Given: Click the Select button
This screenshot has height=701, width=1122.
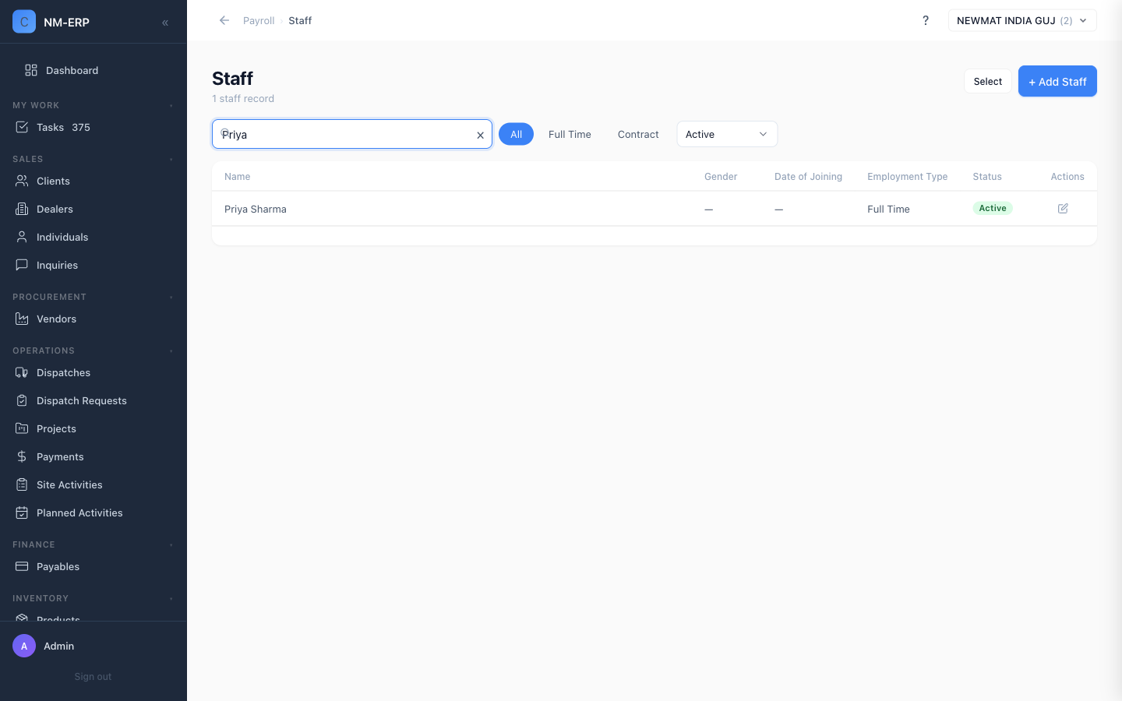Looking at the screenshot, I should click(988, 81).
